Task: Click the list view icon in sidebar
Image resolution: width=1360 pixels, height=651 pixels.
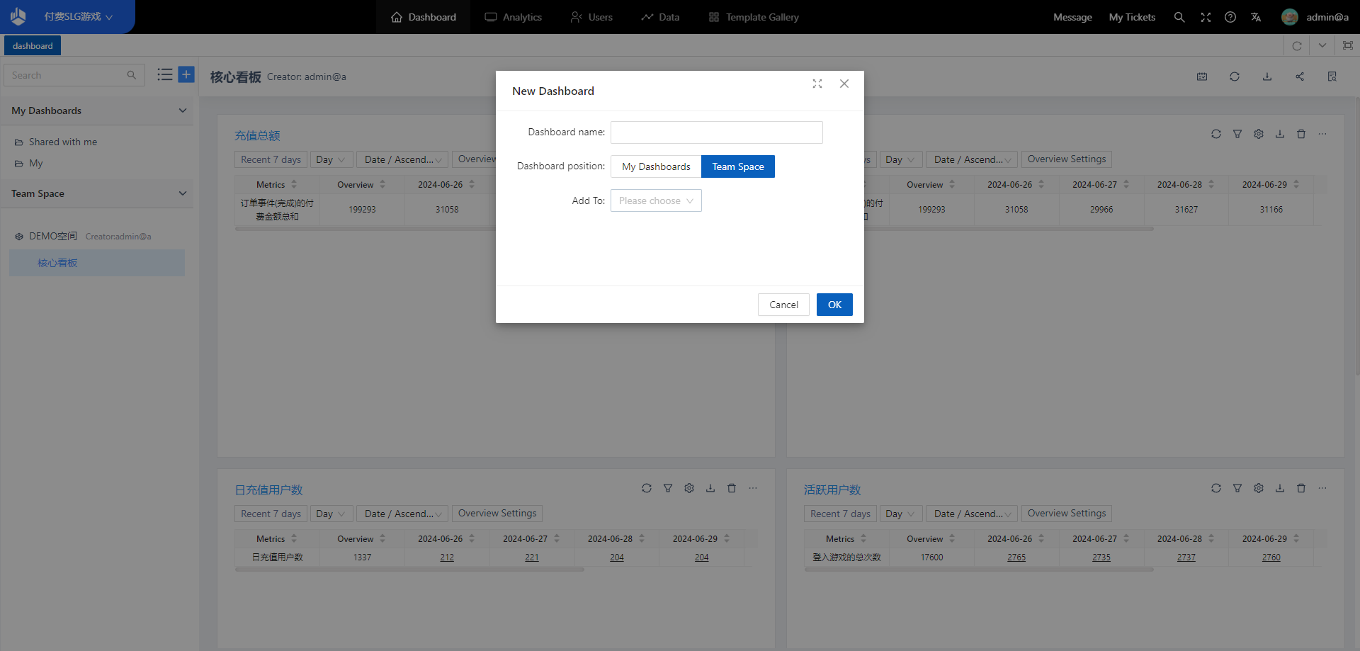Action: click(165, 74)
